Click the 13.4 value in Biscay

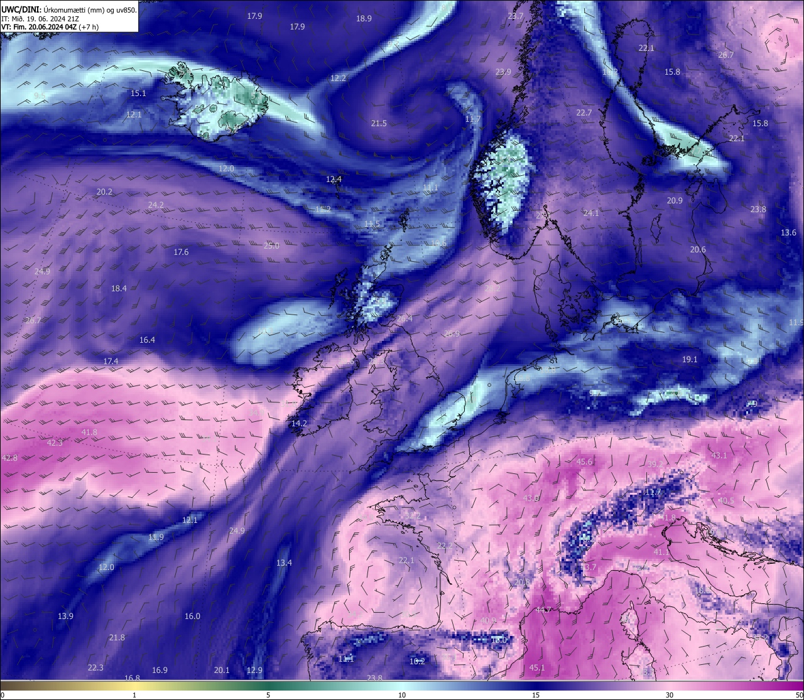pos(284,563)
